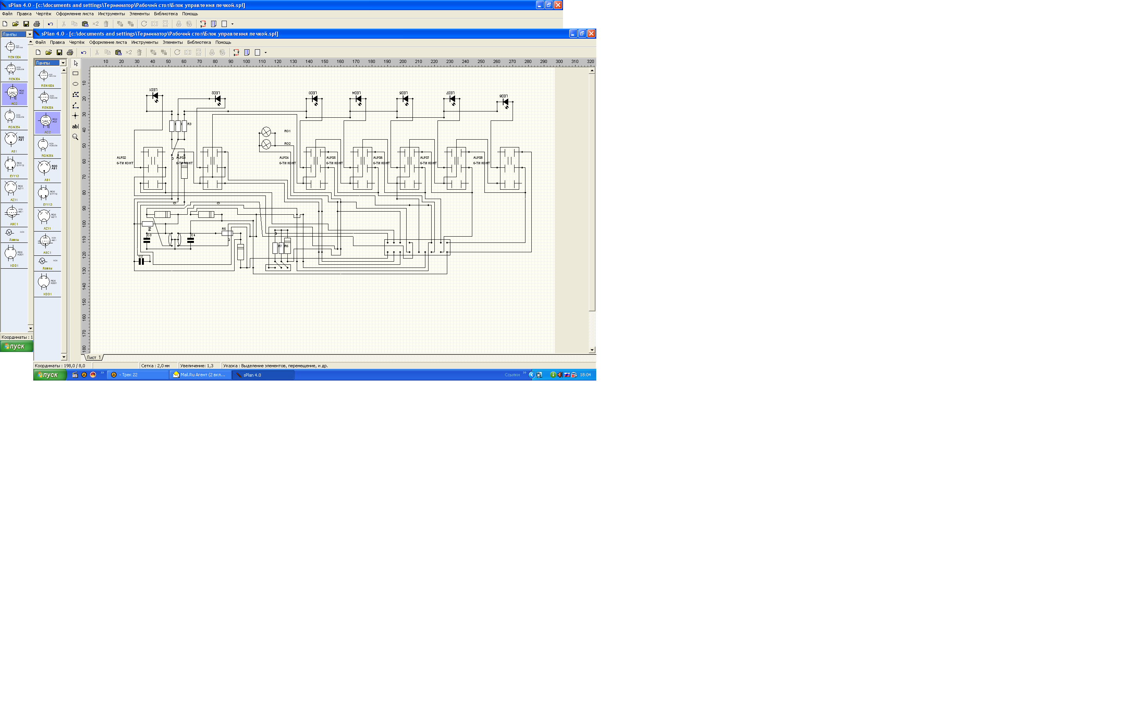Expand hidden Quick Launch icons in taskbar

point(102,373)
